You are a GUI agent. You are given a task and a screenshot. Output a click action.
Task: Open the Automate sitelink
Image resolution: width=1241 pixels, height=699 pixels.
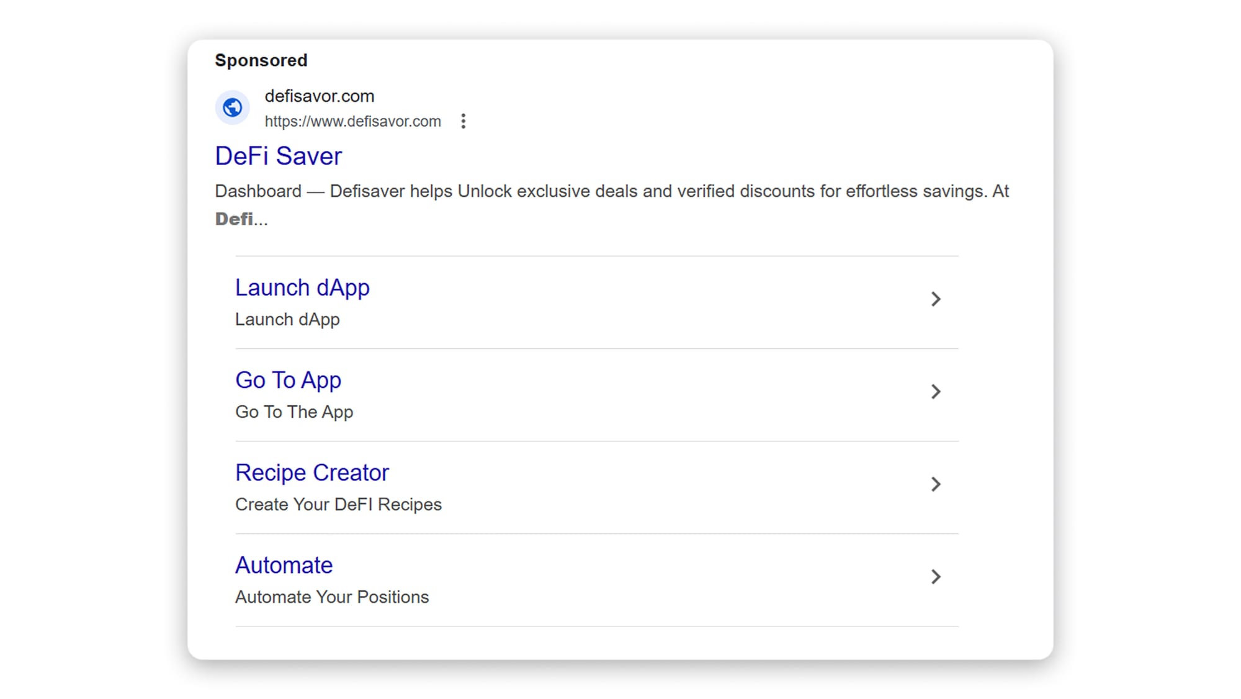[284, 565]
